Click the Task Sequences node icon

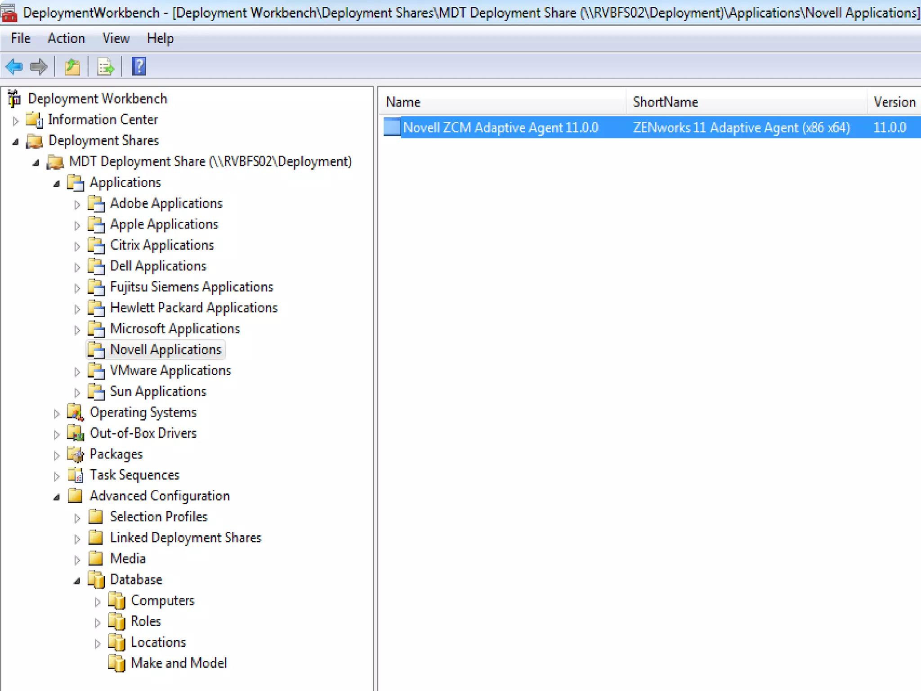tap(76, 475)
